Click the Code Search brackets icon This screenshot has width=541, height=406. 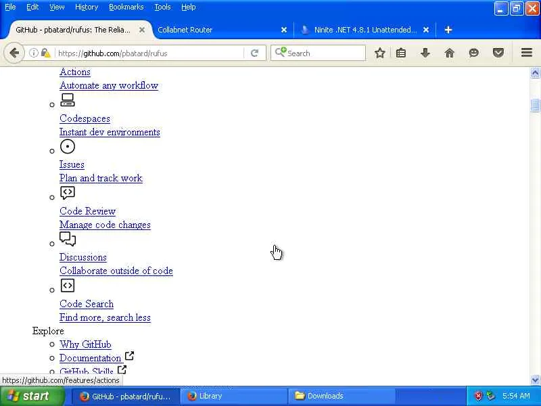coord(68,286)
